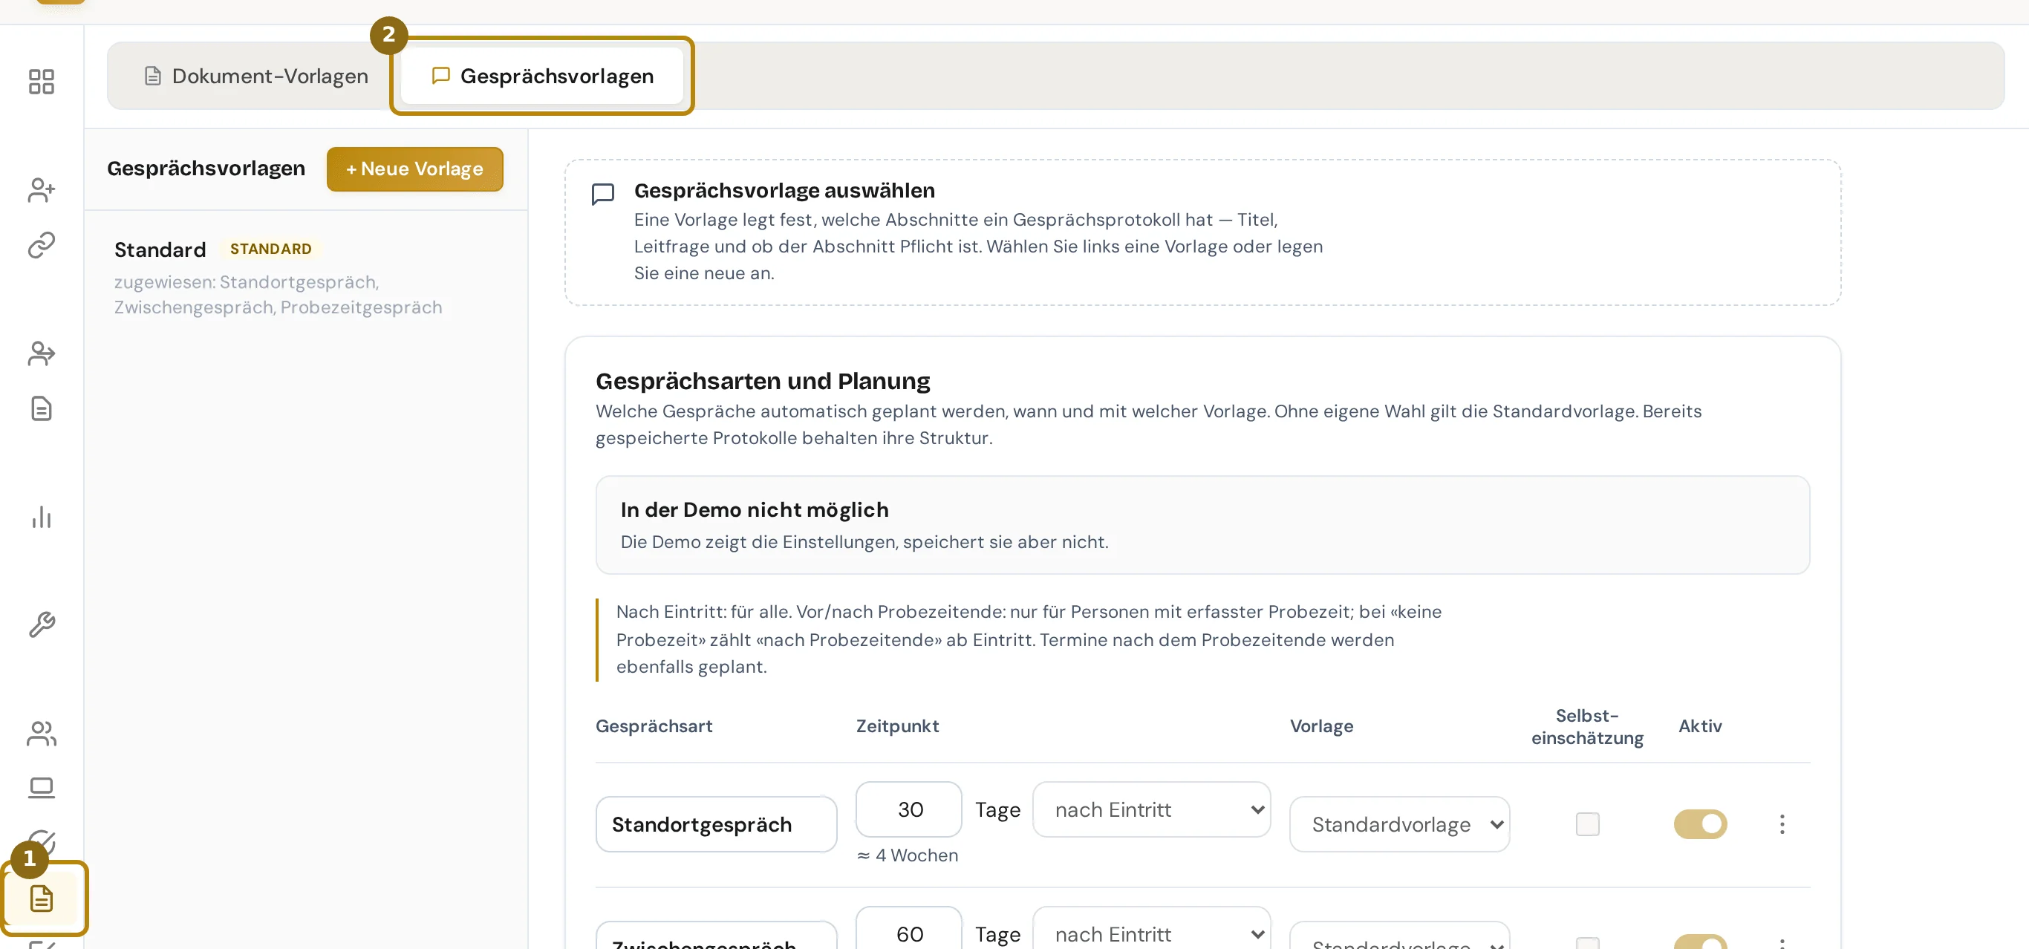Open the bar chart statistics icon
Image resolution: width=2029 pixels, height=949 pixels.
[41, 518]
